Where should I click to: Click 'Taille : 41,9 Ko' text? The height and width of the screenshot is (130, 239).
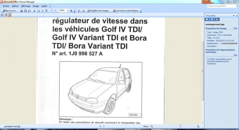tap(213, 38)
